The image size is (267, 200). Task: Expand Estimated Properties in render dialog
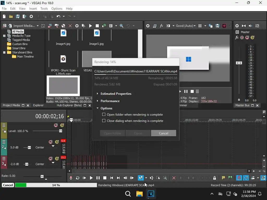tap(97, 93)
